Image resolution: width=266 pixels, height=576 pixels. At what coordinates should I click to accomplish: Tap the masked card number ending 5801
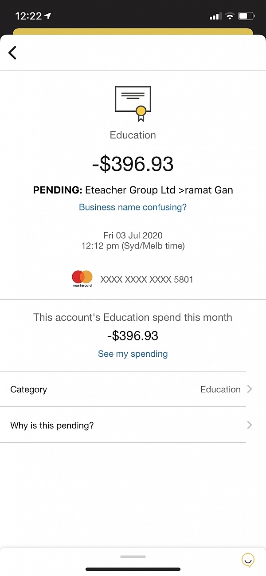147,280
